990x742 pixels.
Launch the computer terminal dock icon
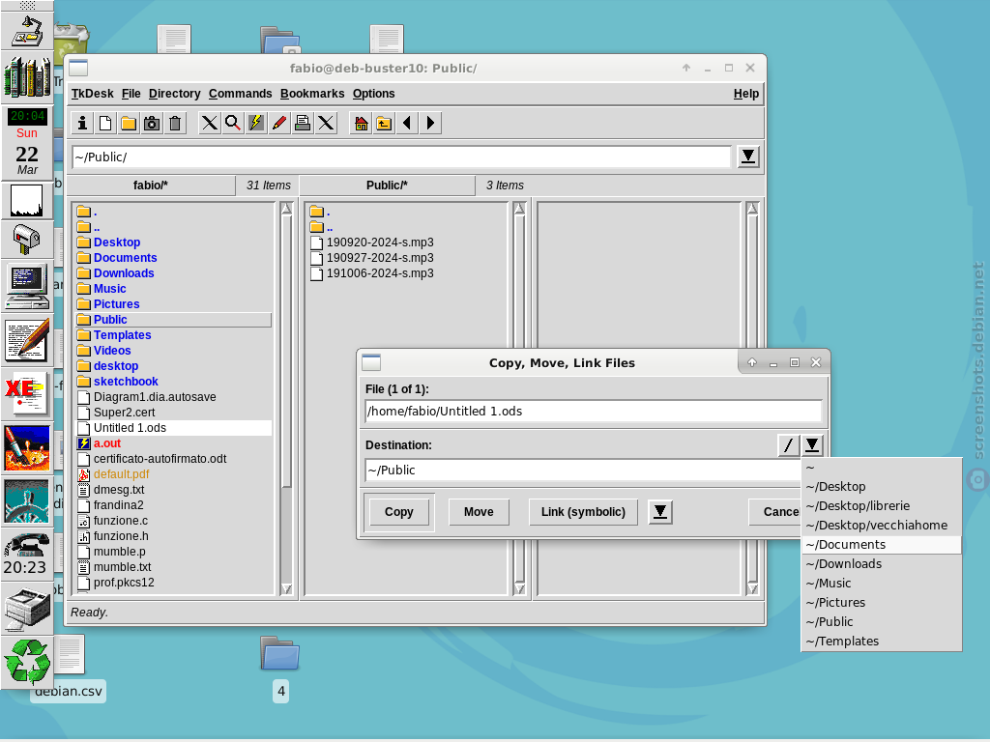(x=26, y=286)
